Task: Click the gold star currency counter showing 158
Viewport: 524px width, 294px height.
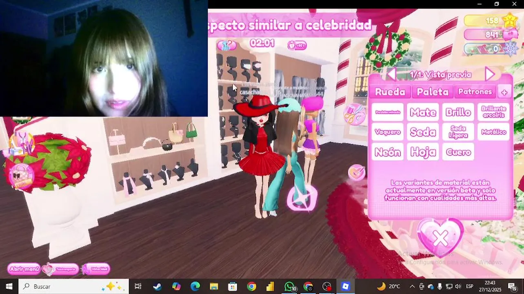Action: pos(491,20)
